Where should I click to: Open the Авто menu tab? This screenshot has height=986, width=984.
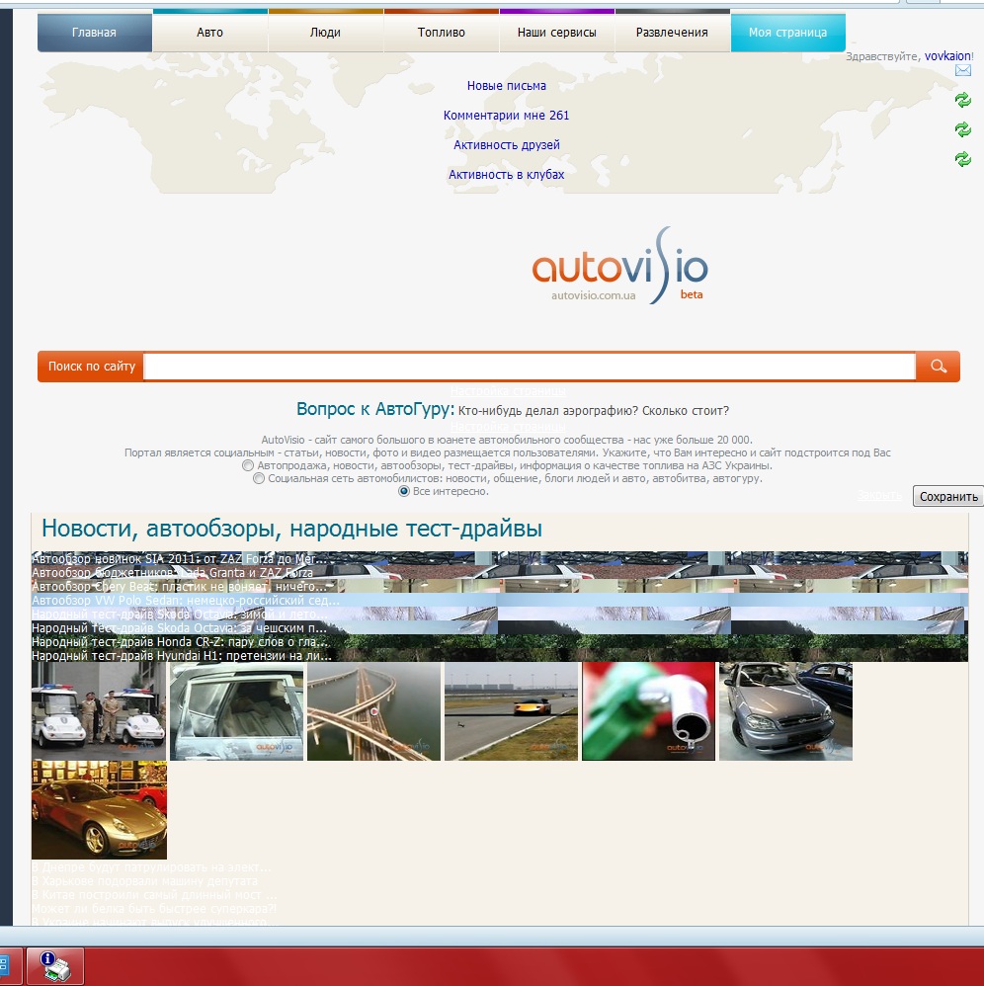[210, 32]
